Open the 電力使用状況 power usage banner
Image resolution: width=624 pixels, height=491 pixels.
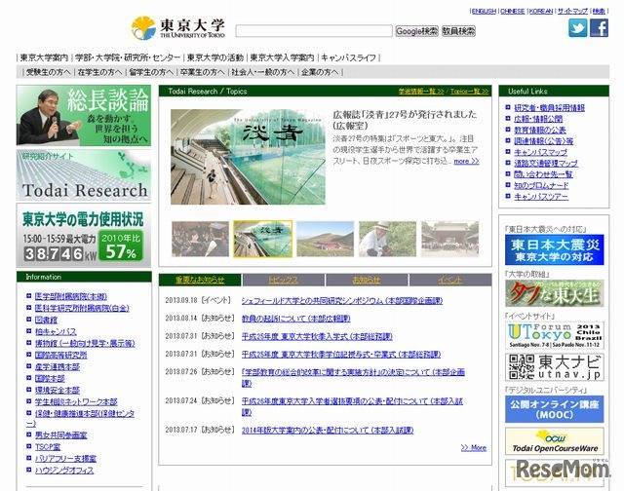coord(84,236)
